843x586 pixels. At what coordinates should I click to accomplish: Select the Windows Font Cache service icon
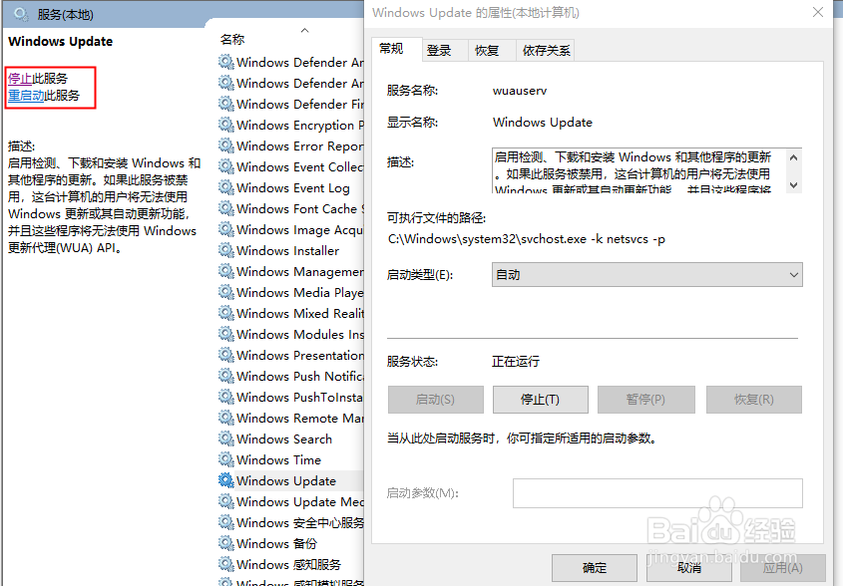tap(227, 208)
